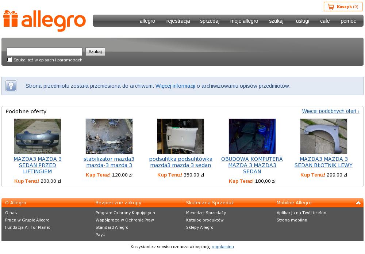Open the podsufitka headliner product image
Screen dimensions: 365x254
point(181,136)
